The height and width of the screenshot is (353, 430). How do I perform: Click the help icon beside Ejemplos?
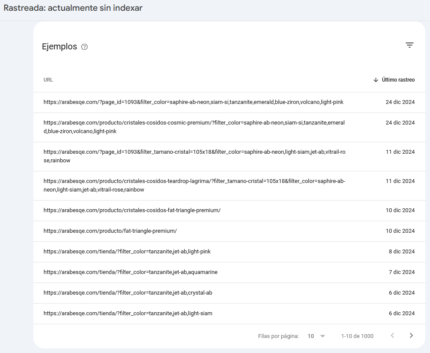(x=85, y=47)
